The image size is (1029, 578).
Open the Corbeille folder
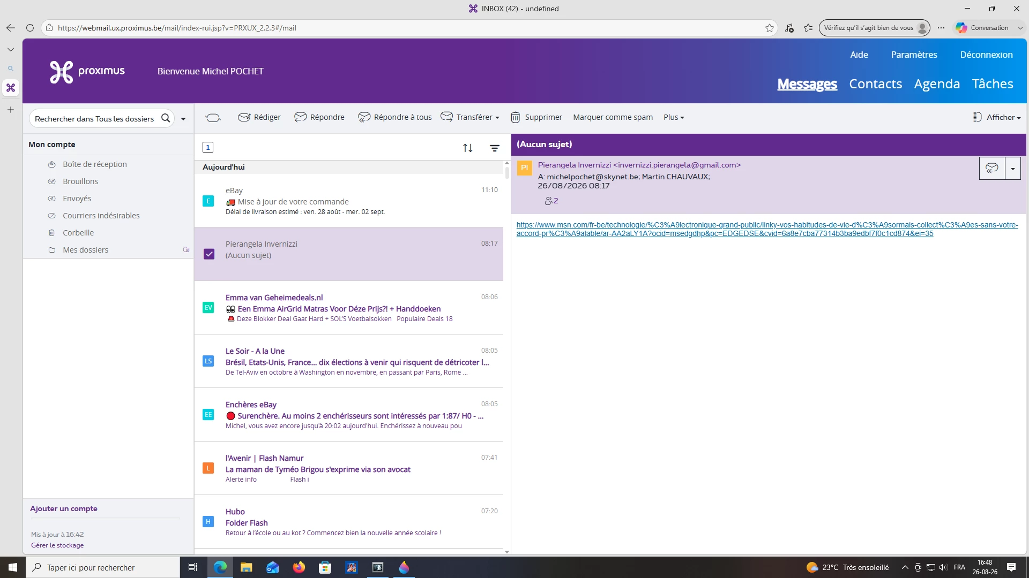coord(78,233)
